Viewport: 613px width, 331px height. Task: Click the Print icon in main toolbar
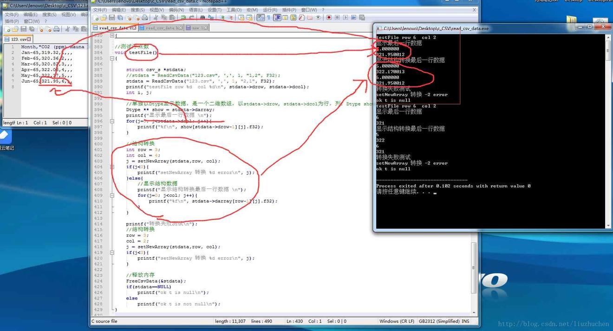[145, 18]
